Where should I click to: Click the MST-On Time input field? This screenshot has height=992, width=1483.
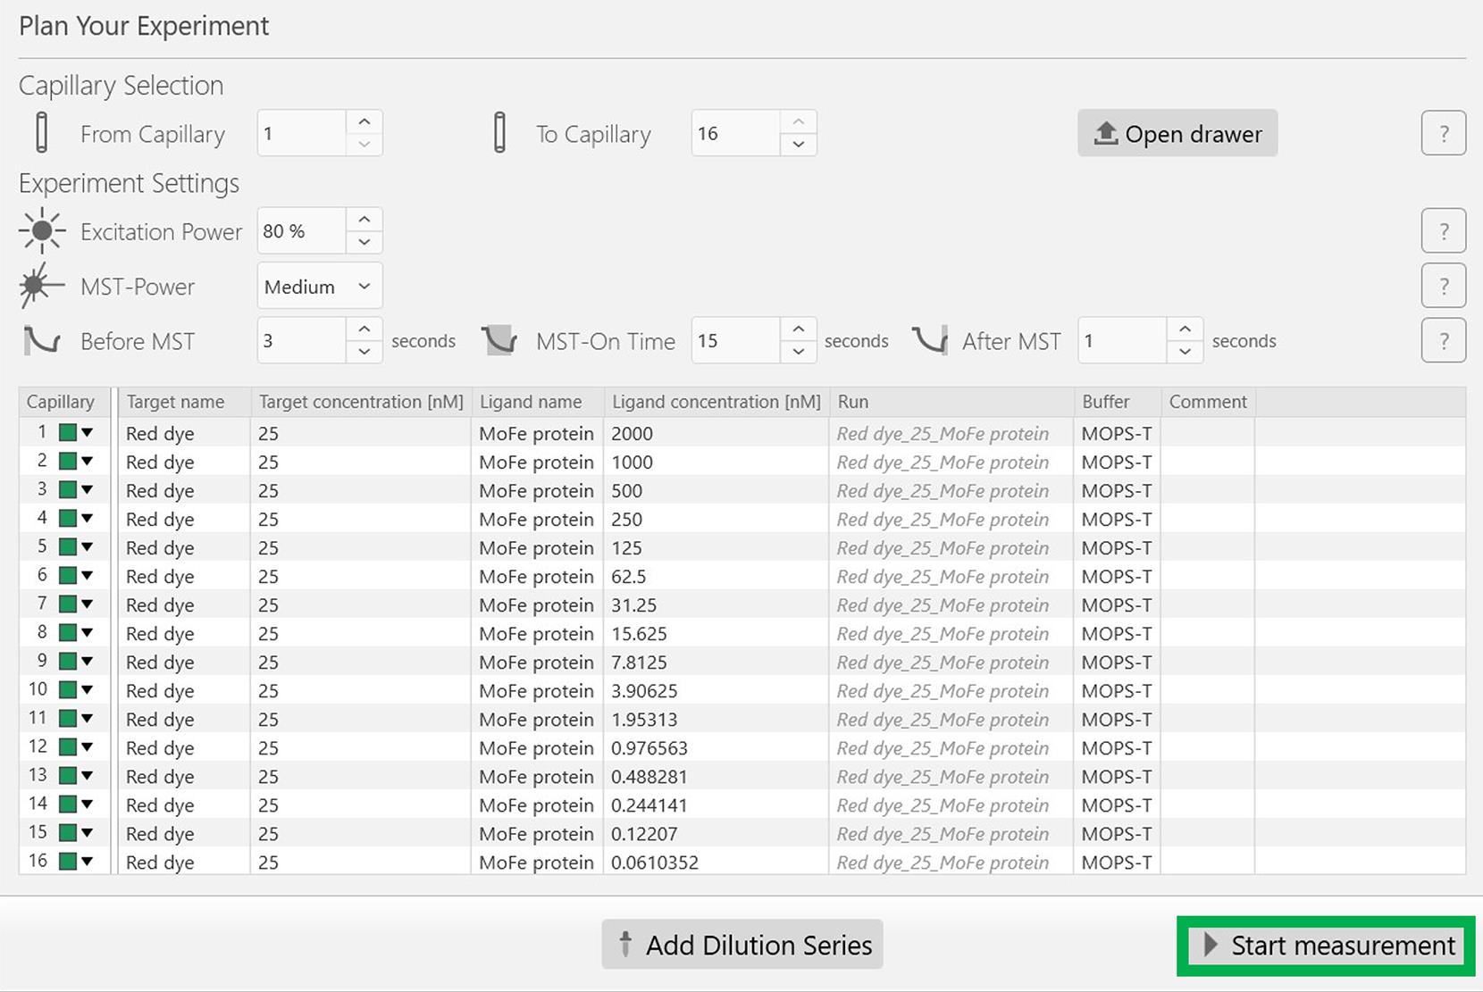click(x=736, y=340)
